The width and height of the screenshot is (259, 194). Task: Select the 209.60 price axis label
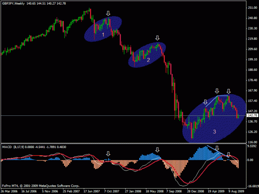[252, 49]
